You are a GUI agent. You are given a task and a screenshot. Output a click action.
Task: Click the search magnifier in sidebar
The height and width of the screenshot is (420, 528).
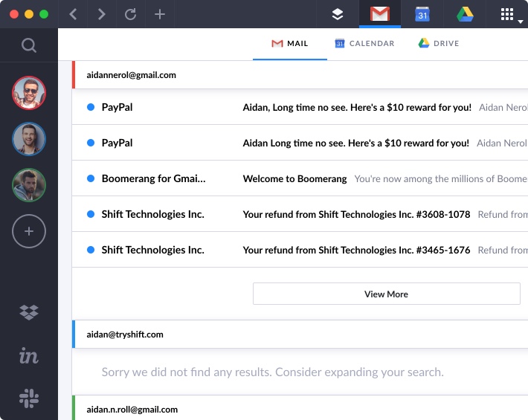[29, 45]
